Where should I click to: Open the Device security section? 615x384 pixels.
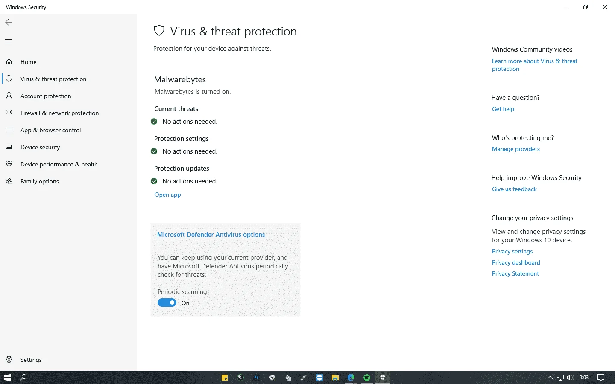click(x=68, y=147)
